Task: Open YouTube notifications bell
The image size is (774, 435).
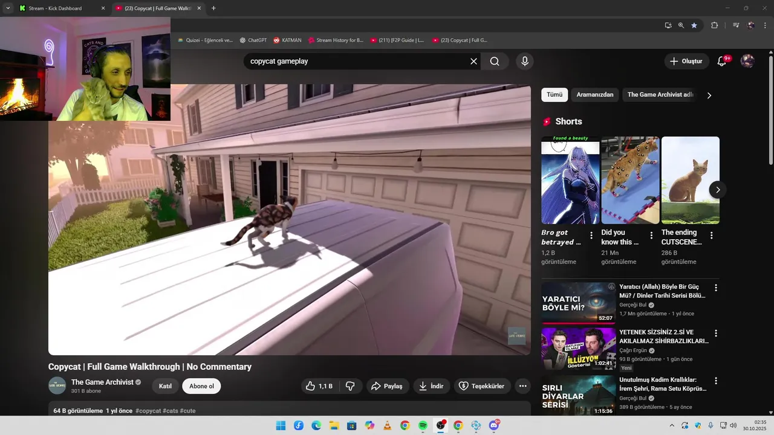Action: [x=721, y=61]
